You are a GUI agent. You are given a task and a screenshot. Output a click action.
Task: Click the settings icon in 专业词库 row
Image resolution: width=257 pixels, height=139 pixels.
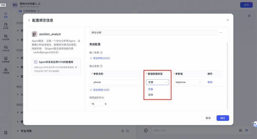tap(123, 131)
